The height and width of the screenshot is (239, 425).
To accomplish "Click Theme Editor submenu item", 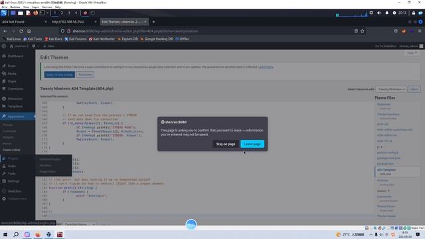I will [11, 150].
